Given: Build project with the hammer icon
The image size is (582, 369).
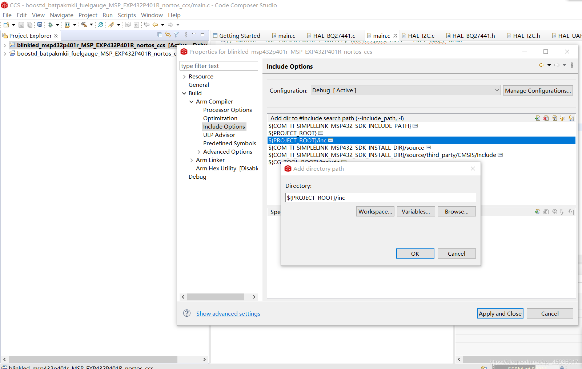Looking at the screenshot, I should coord(84,25).
